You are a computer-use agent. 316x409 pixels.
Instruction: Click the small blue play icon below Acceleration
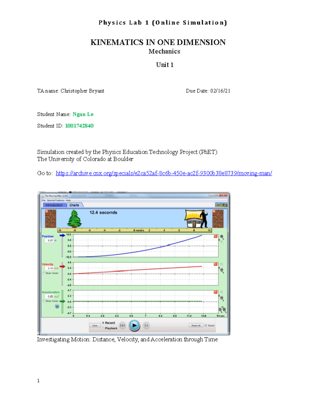(x=57, y=306)
